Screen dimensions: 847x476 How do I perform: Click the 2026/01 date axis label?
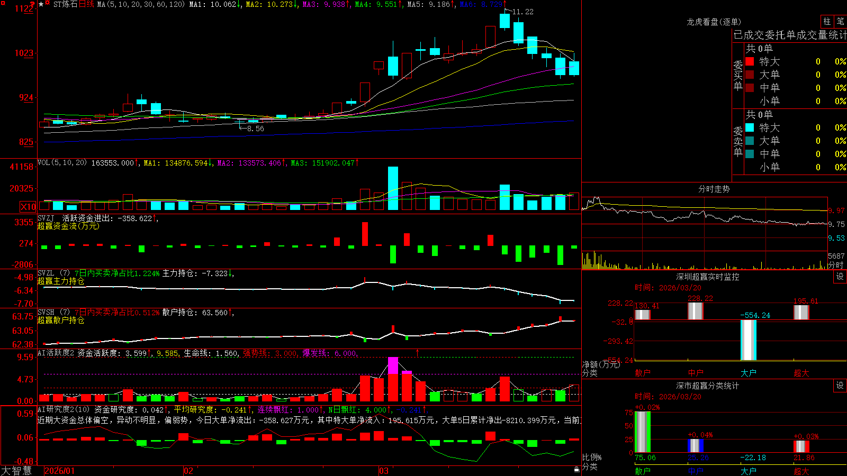(60, 471)
